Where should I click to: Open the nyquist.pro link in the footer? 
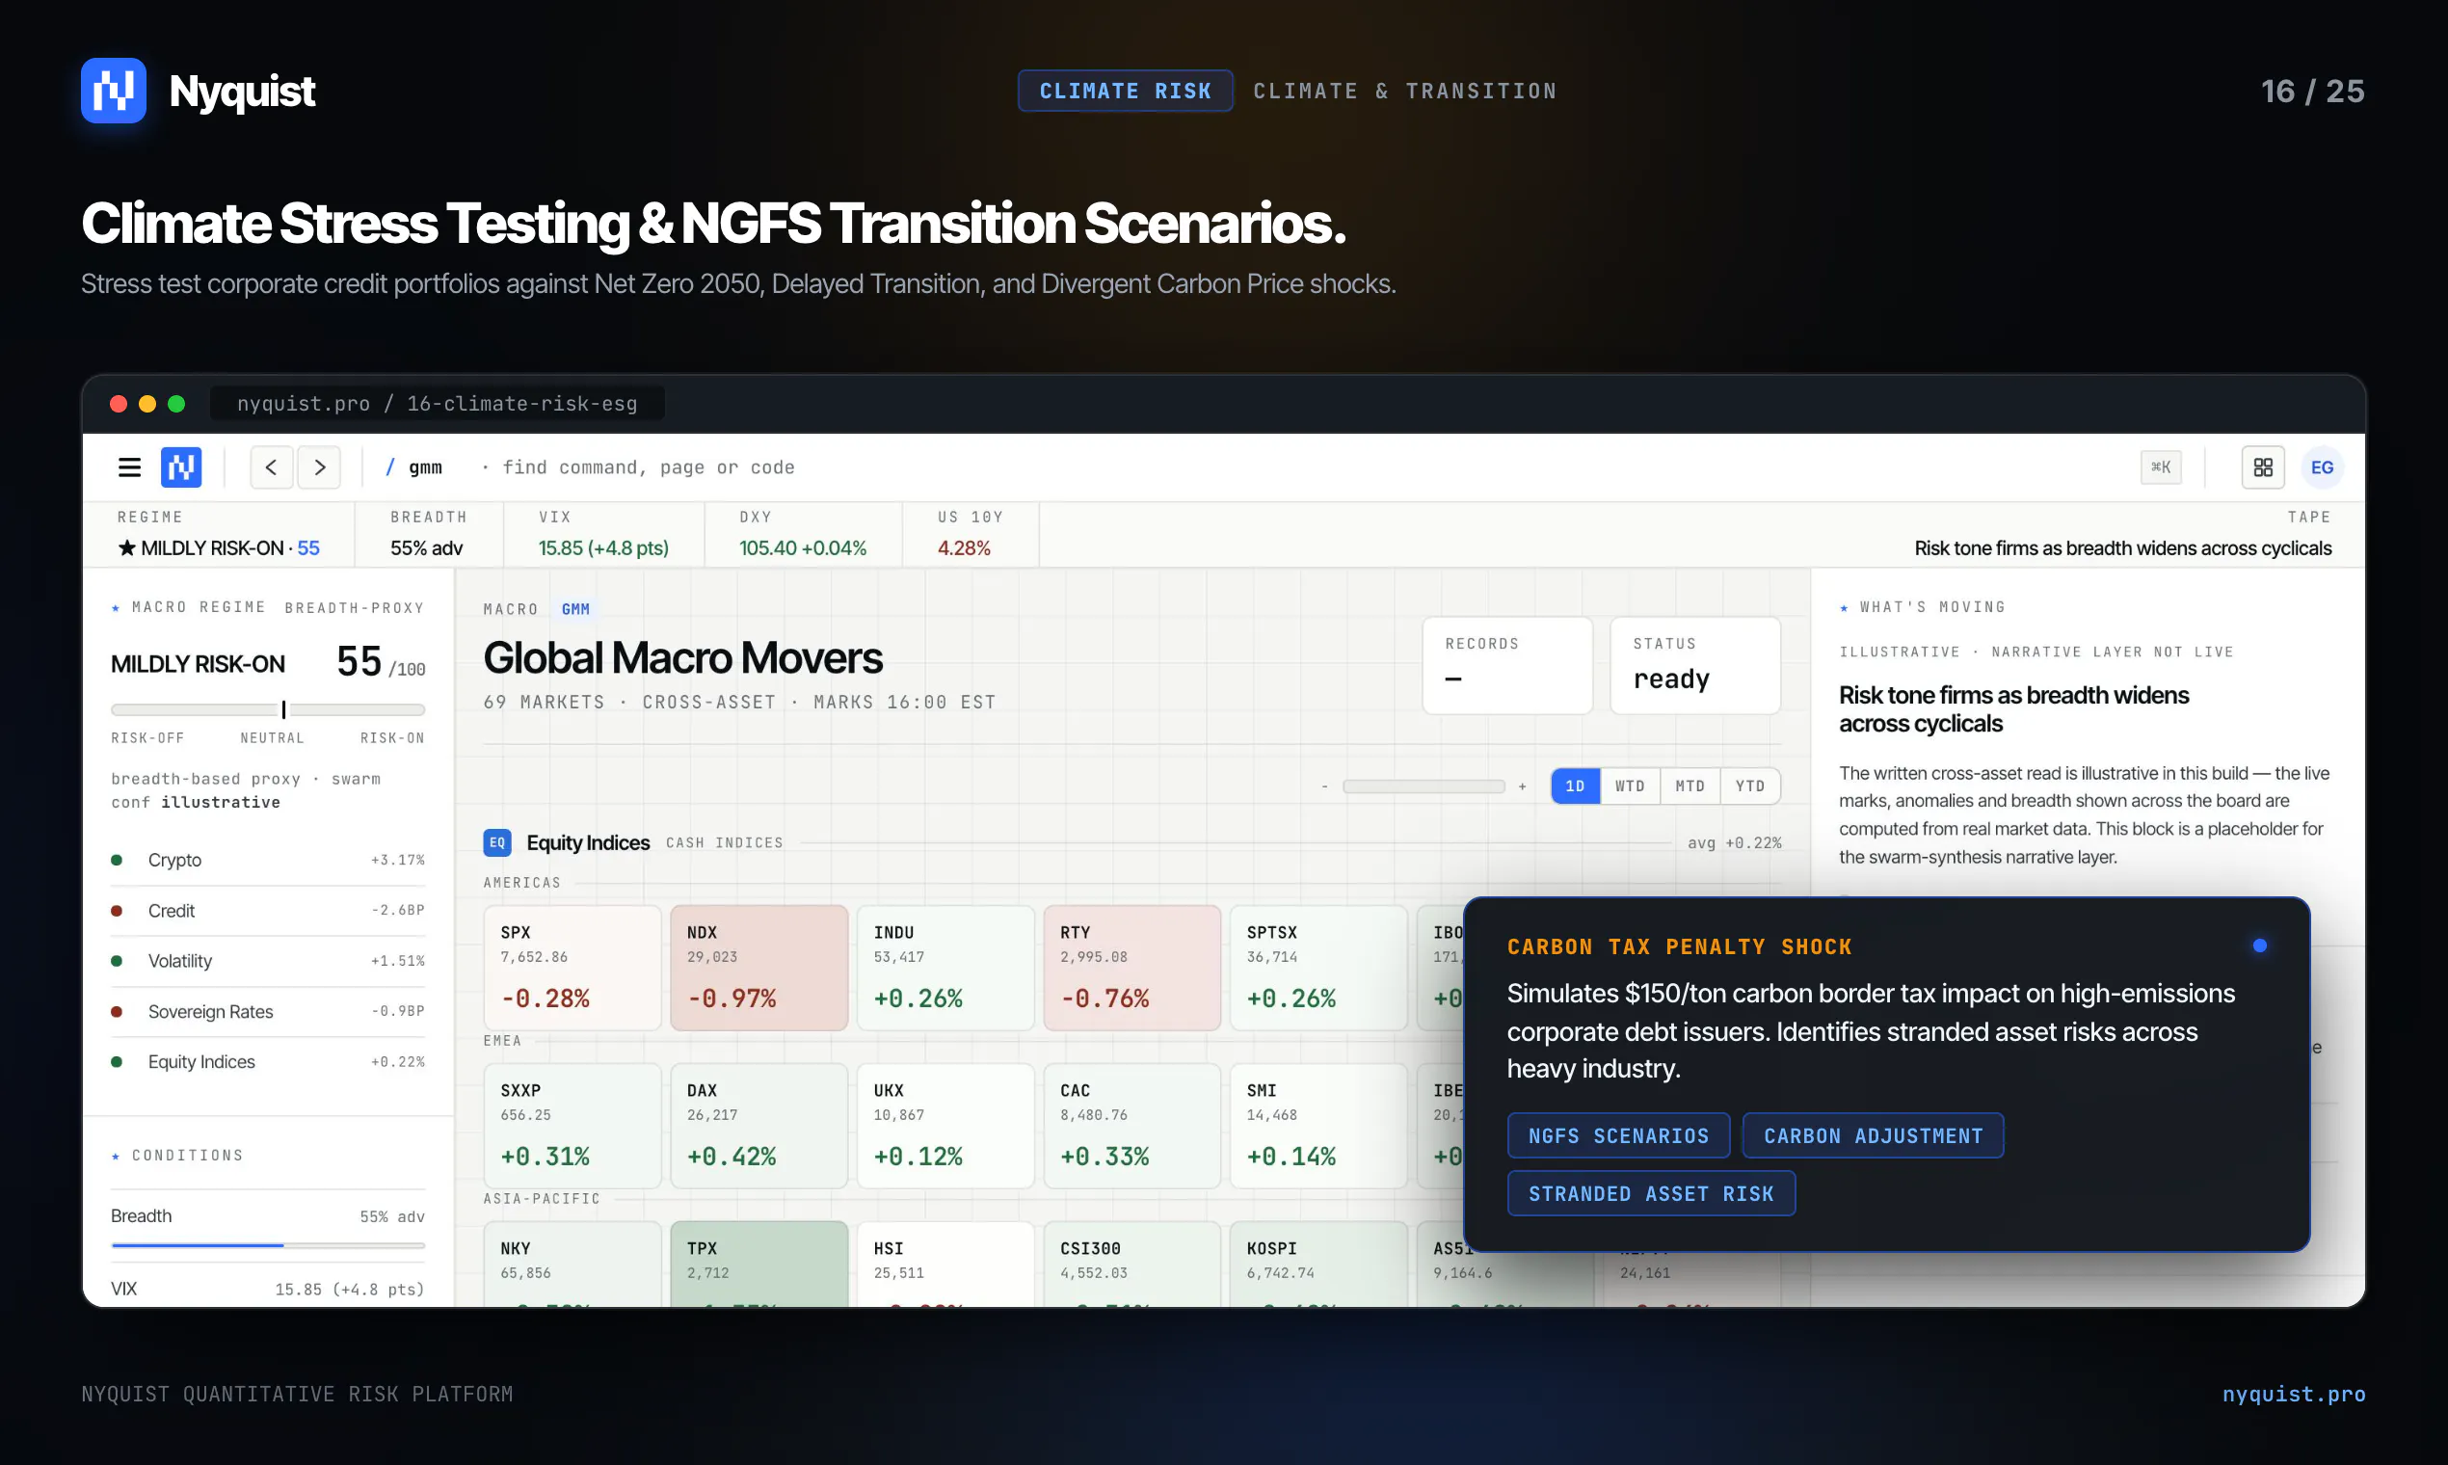coord(2293,1394)
